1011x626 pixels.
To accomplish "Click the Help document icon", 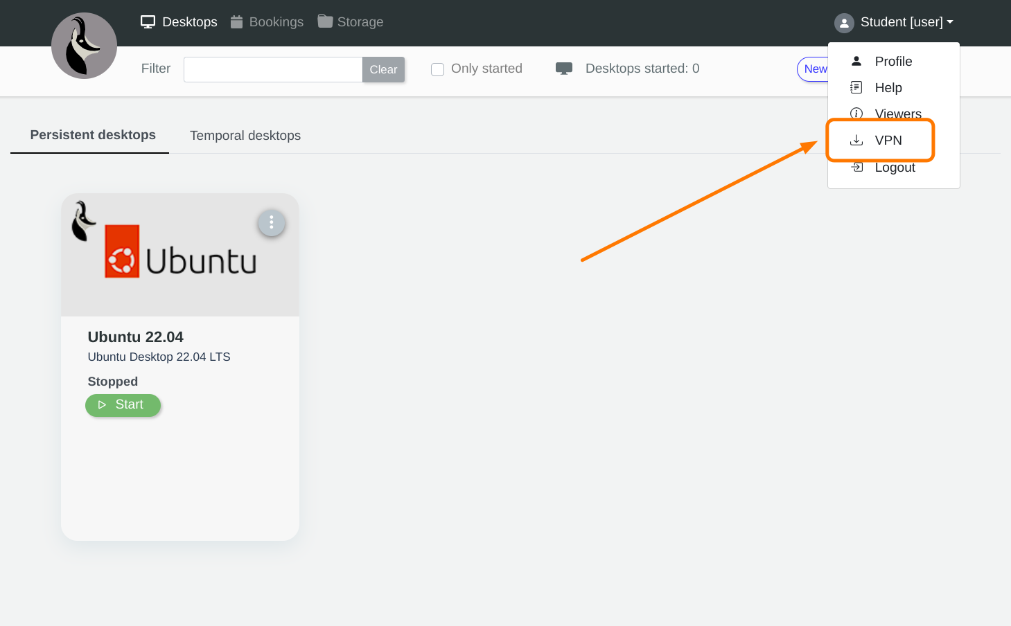I will tap(856, 87).
